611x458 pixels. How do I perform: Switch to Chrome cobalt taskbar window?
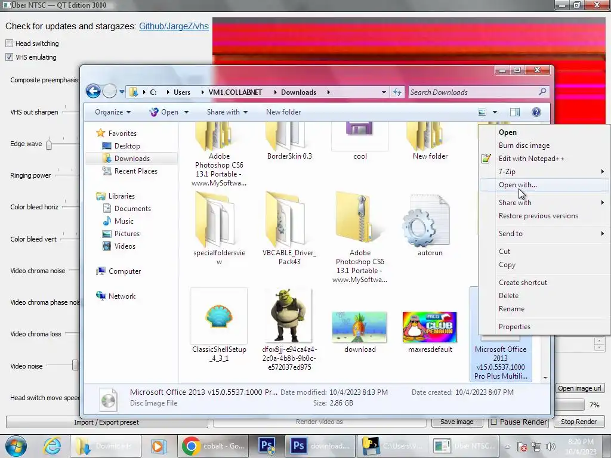213,446
